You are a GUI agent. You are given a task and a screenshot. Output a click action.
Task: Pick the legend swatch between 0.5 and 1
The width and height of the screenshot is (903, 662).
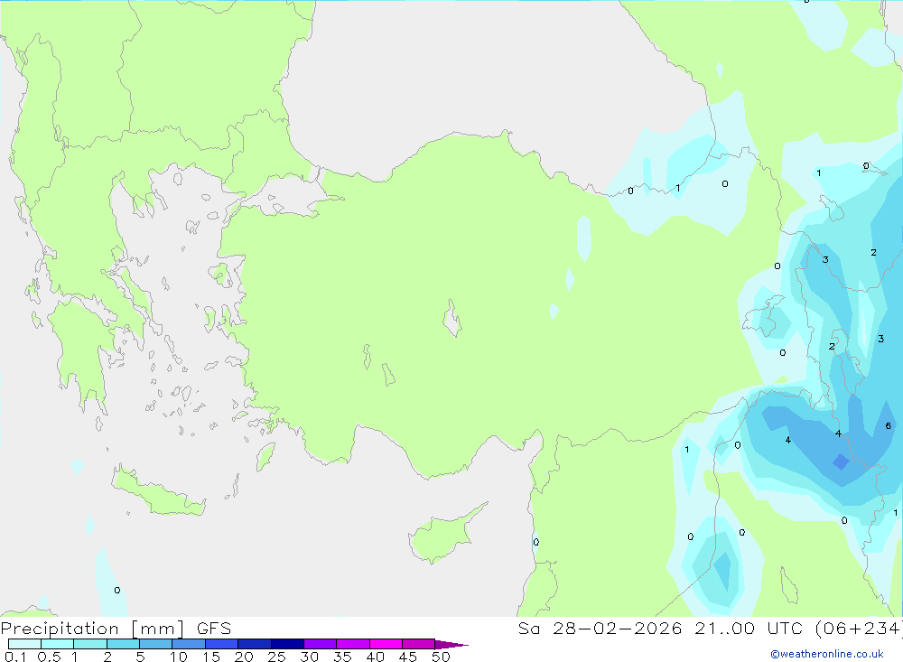pyautogui.click(x=57, y=644)
